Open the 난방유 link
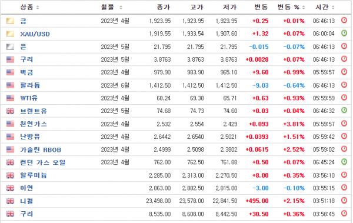The width and height of the screenshot is (353, 223). click(x=30, y=137)
